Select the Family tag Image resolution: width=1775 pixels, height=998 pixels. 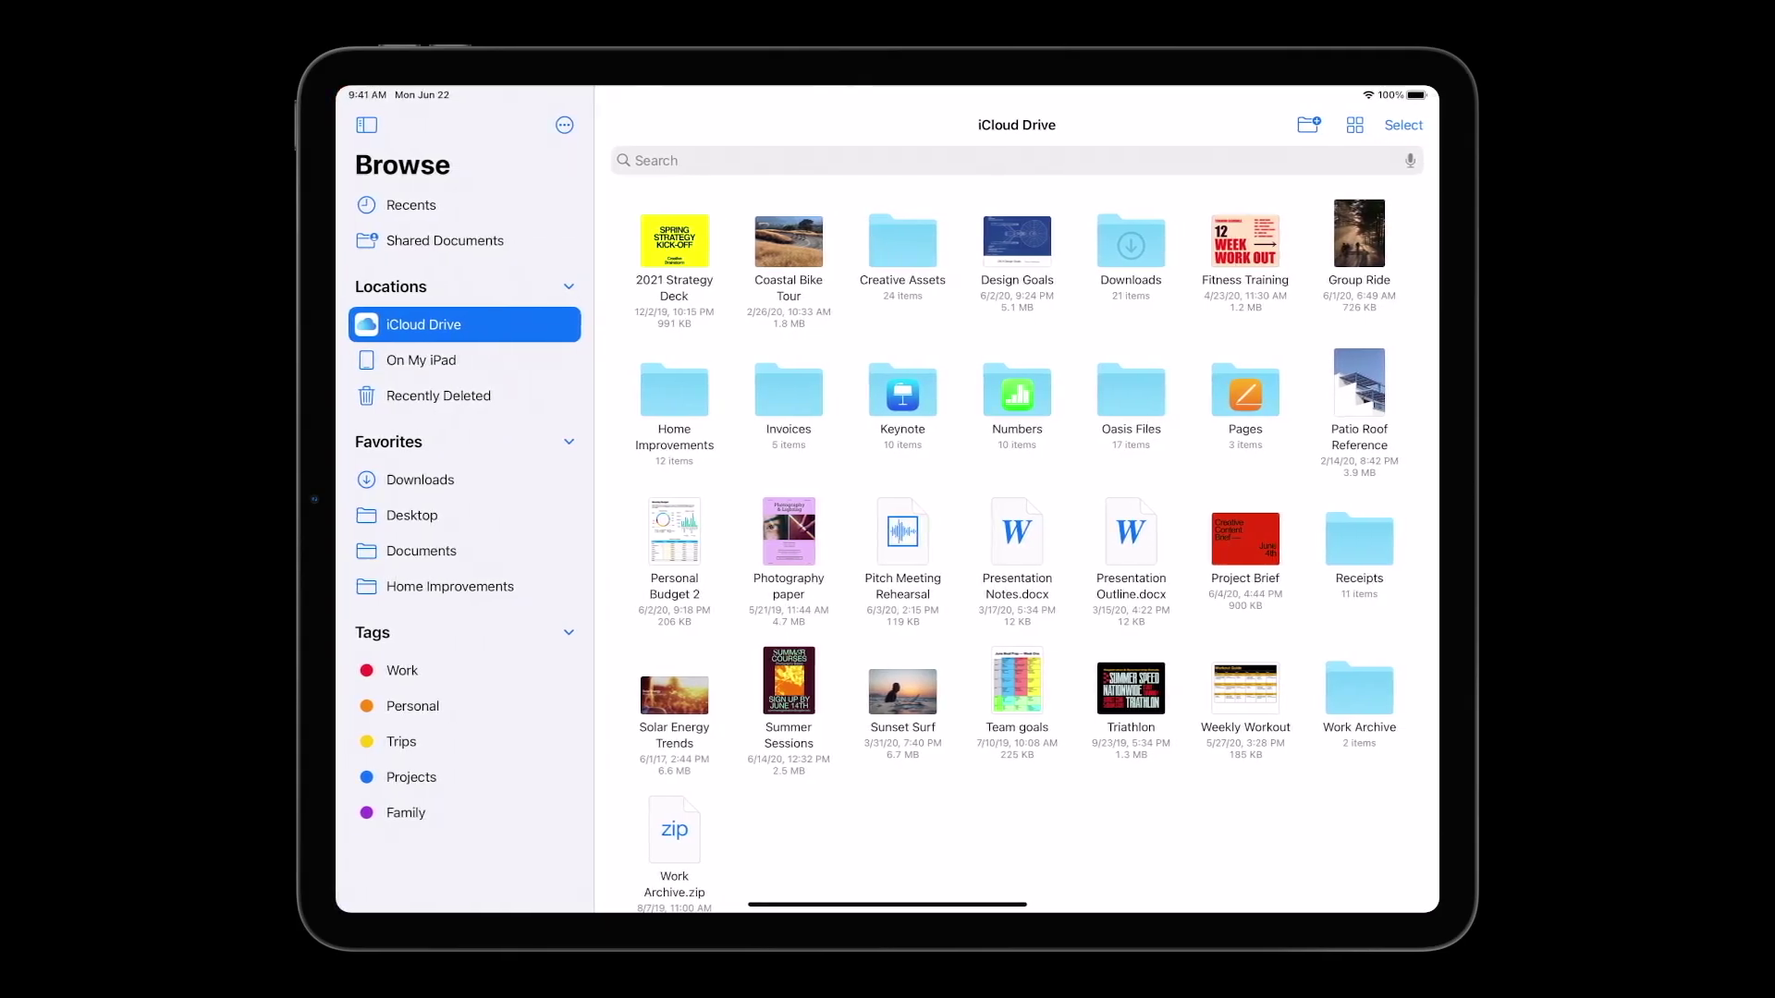(x=405, y=812)
